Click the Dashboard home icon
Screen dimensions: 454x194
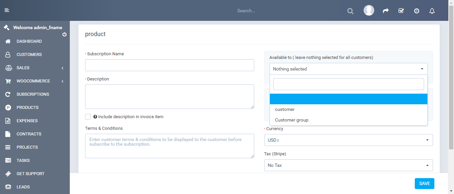(x=8, y=41)
